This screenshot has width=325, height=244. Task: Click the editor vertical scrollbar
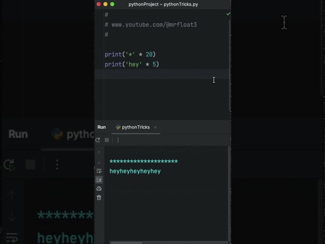pos(230,65)
